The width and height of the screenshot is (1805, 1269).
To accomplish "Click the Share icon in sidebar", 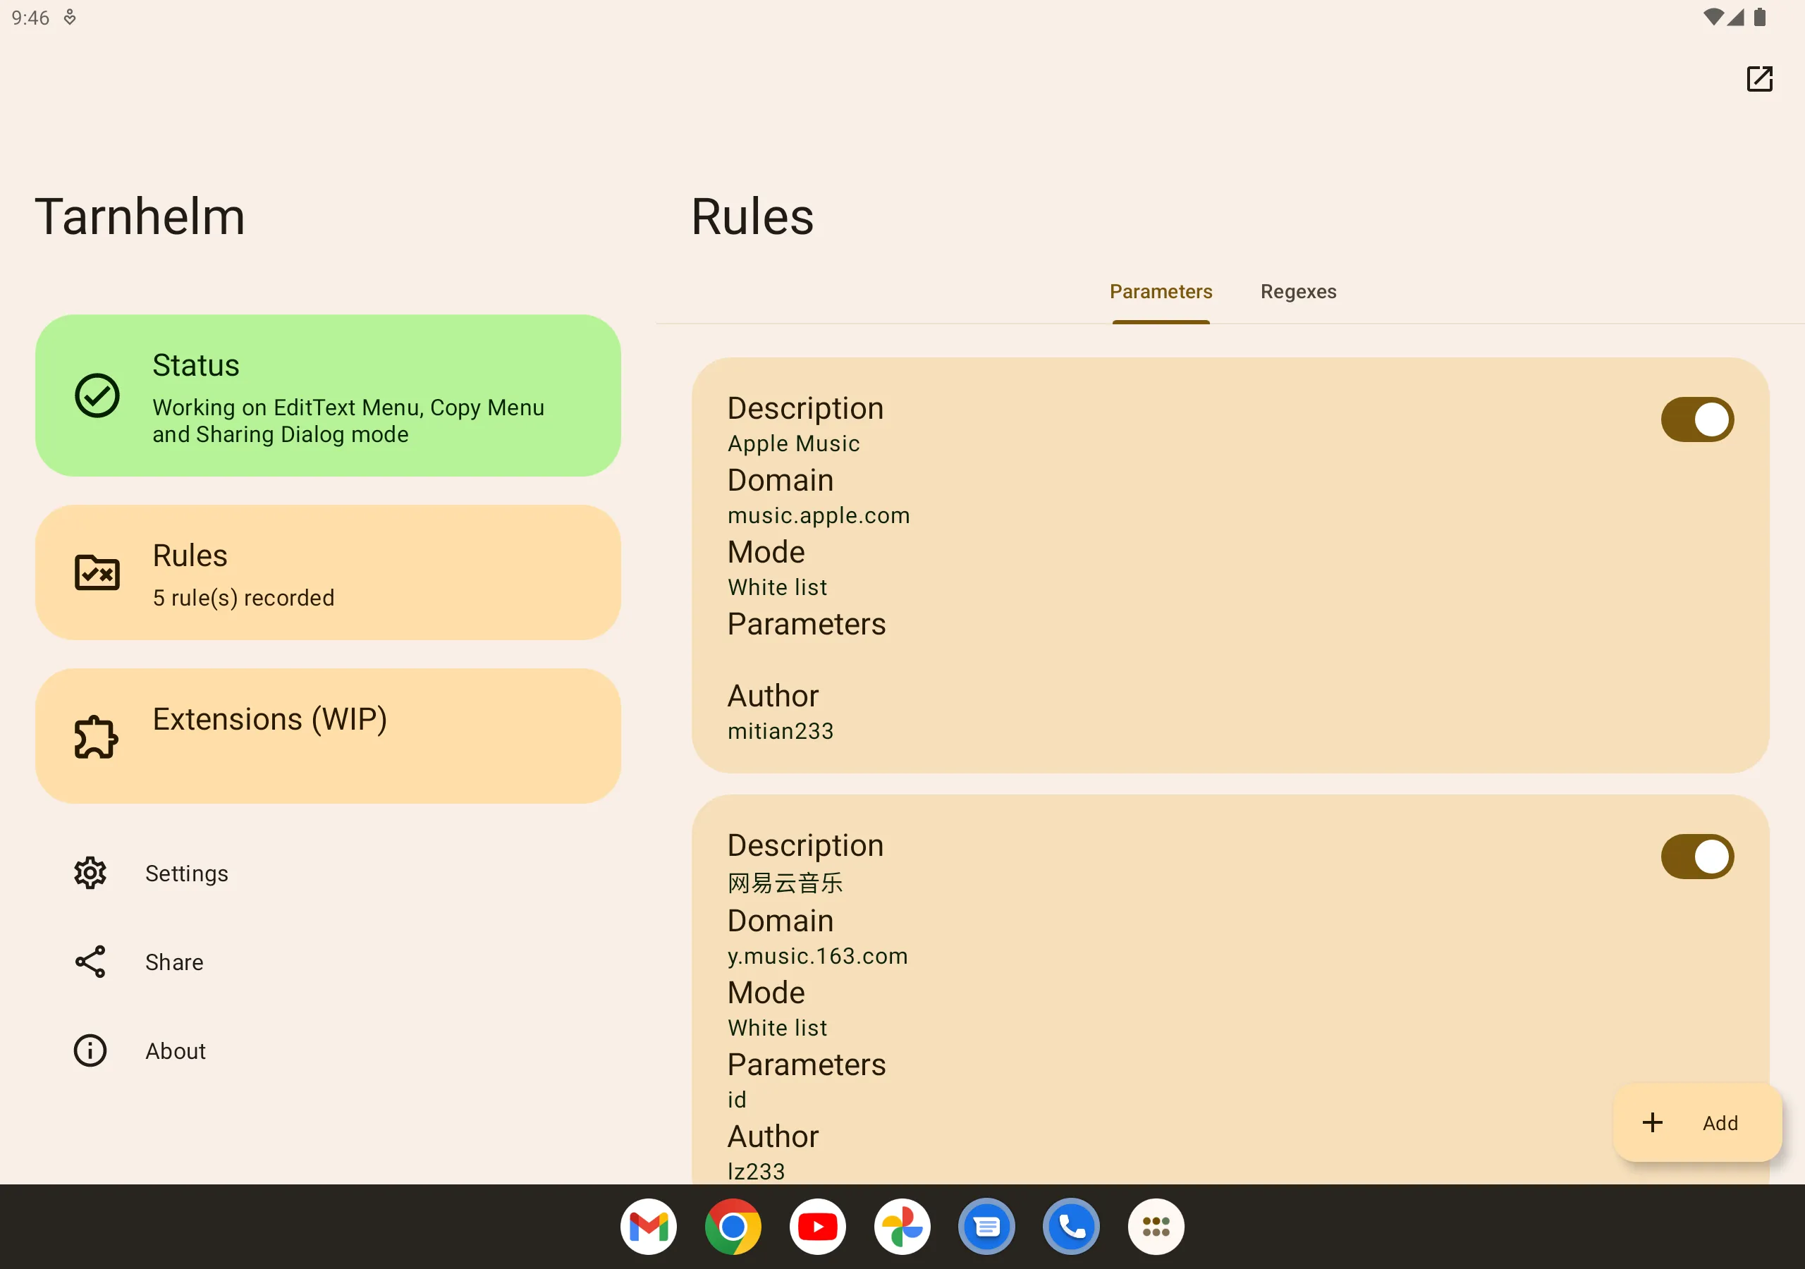I will pos(90,962).
